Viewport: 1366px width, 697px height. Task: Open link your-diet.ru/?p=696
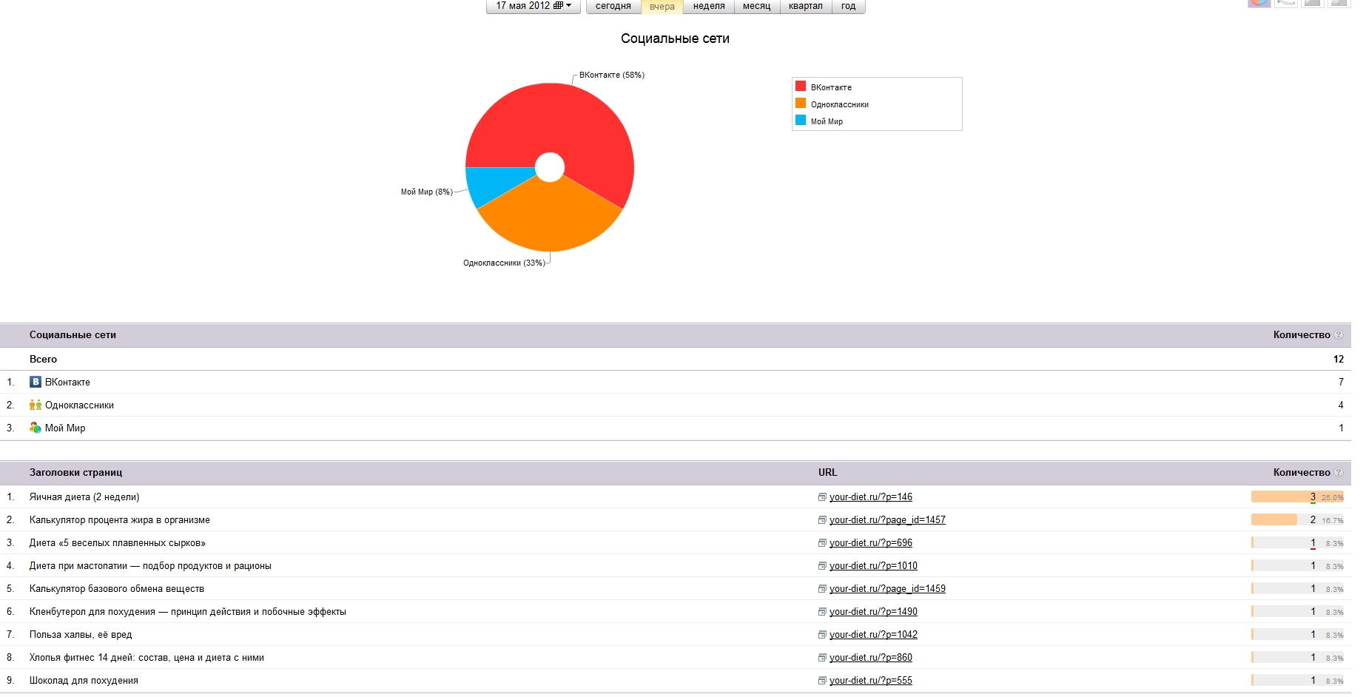pos(871,543)
